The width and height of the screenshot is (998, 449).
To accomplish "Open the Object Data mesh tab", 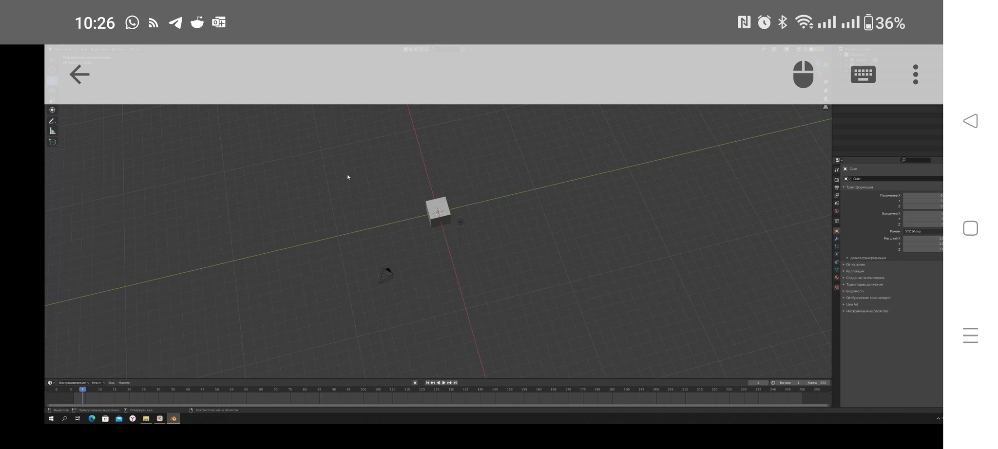I will point(837,269).
